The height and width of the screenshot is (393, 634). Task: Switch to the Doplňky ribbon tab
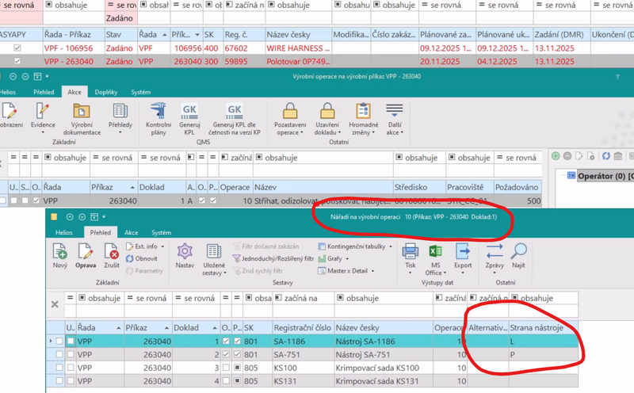106,92
